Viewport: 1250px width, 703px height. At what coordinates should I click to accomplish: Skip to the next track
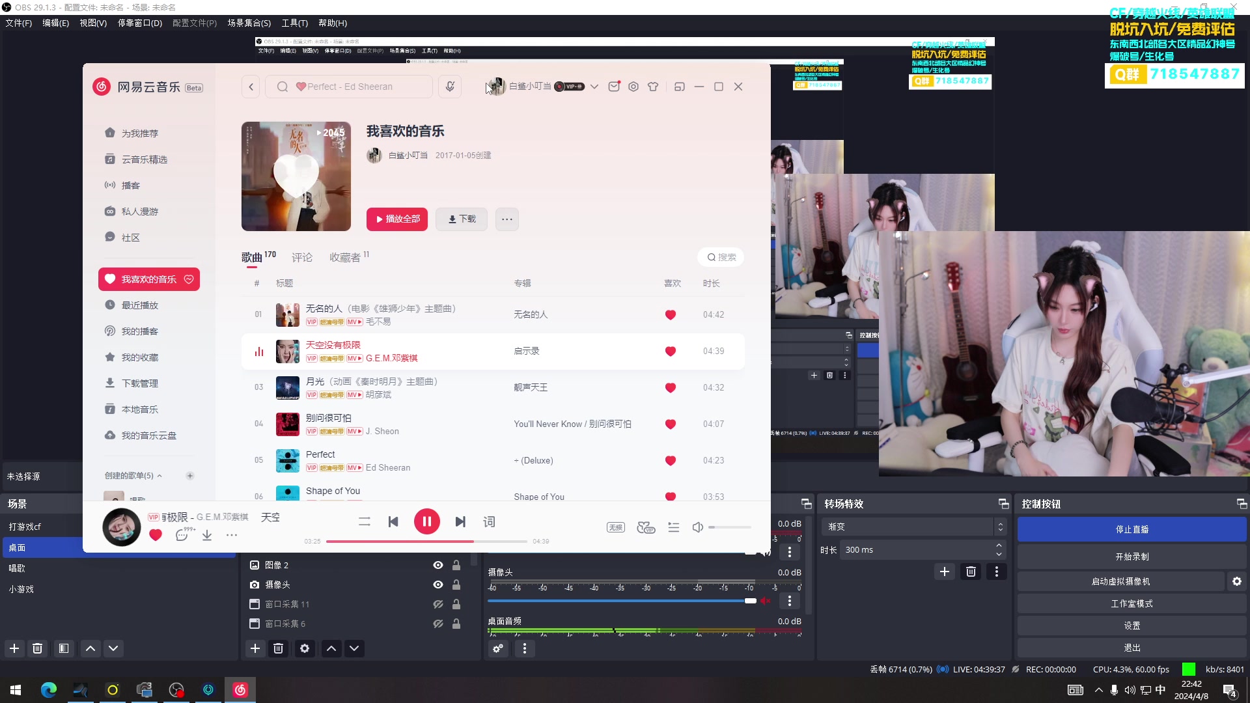click(x=460, y=521)
